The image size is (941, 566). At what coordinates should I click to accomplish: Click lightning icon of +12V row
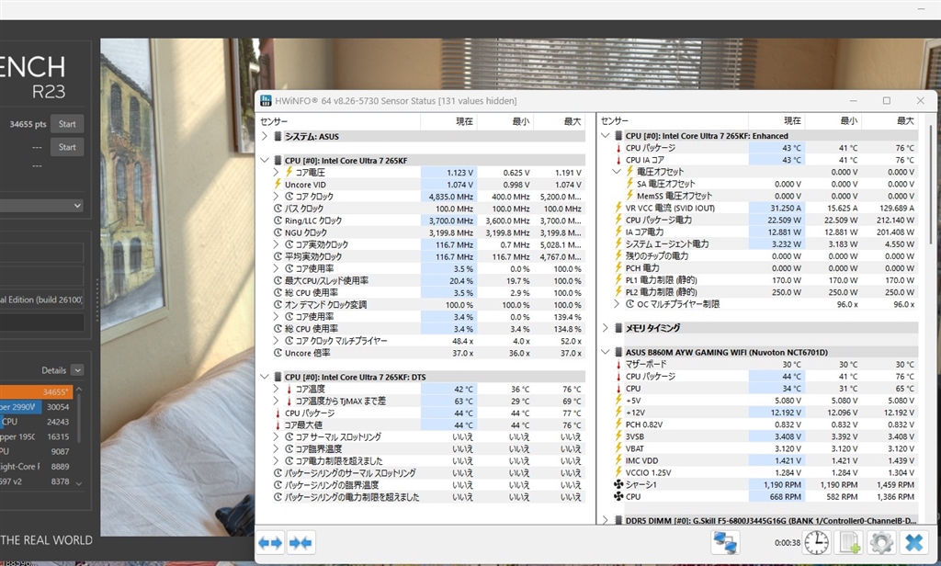pos(618,413)
